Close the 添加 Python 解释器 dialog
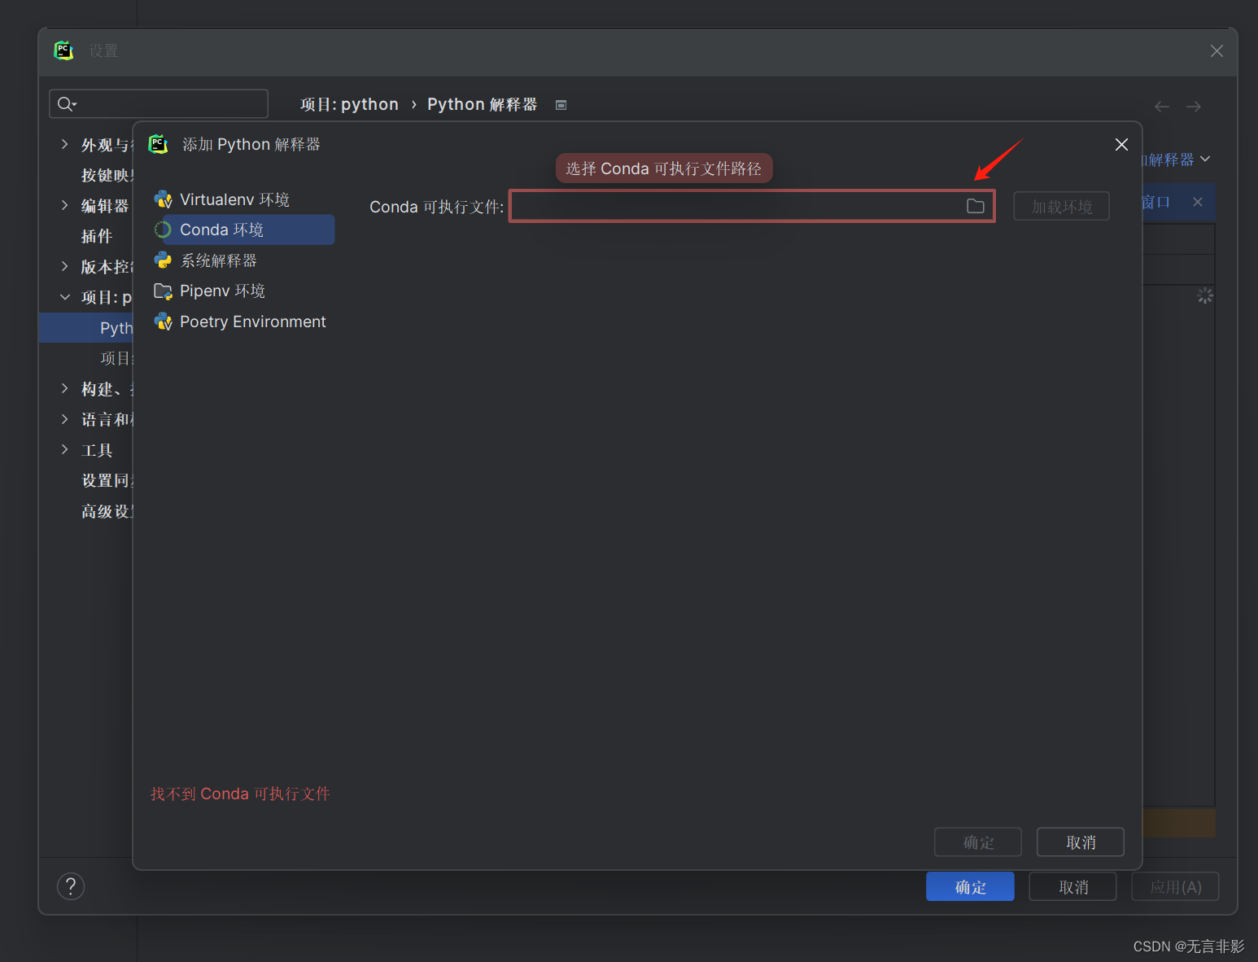The height and width of the screenshot is (962, 1258). click(x=1121, y=144)
